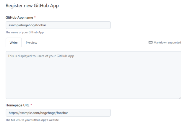The width and height of the screenshot is (189, 129).
Task: Click the Register new GitHub App heading
Action: [32, 6]
